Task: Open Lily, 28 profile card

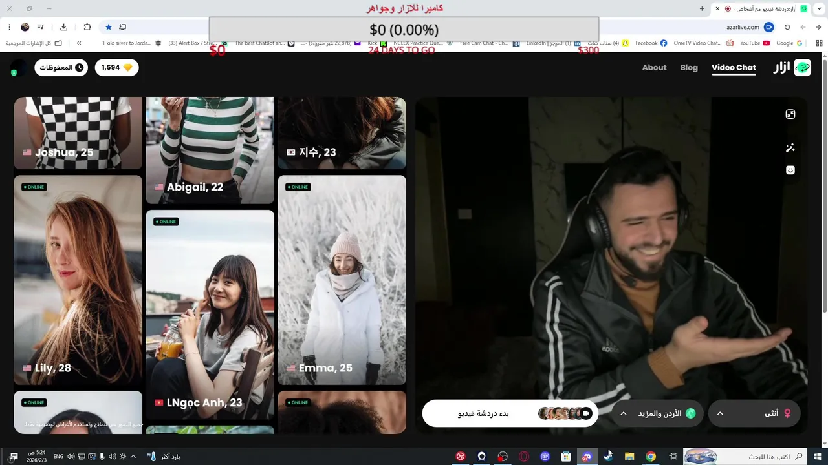Action: tap(78, 280)
